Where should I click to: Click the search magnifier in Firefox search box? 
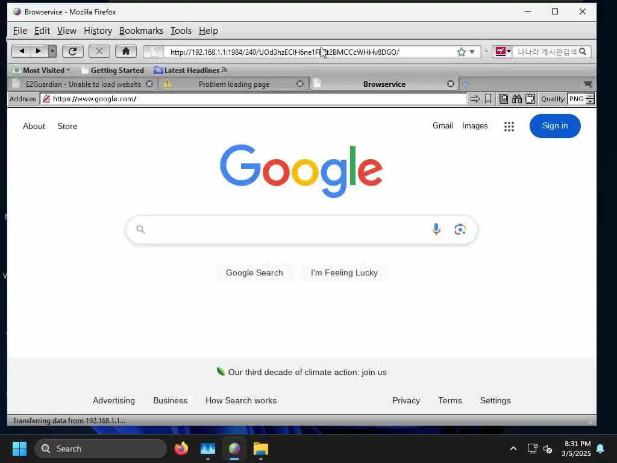(583, 52)
